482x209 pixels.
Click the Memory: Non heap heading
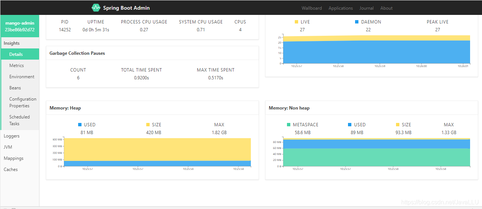coord(289,108)
